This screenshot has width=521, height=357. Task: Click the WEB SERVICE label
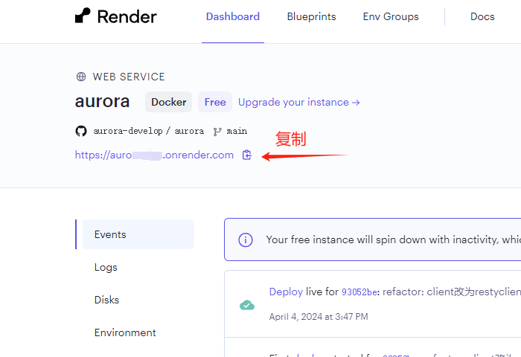(129, 77)
